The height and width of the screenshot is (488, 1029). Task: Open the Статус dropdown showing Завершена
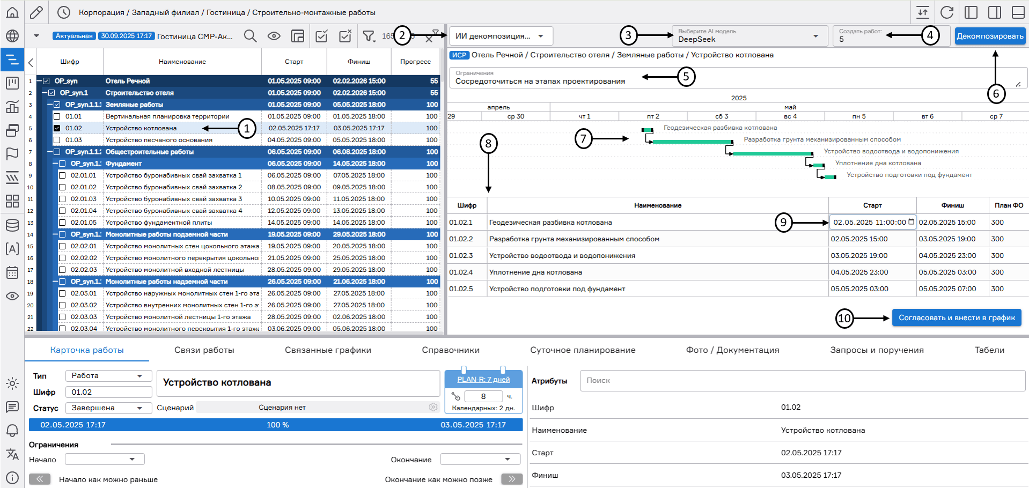(x=108, y=408)
